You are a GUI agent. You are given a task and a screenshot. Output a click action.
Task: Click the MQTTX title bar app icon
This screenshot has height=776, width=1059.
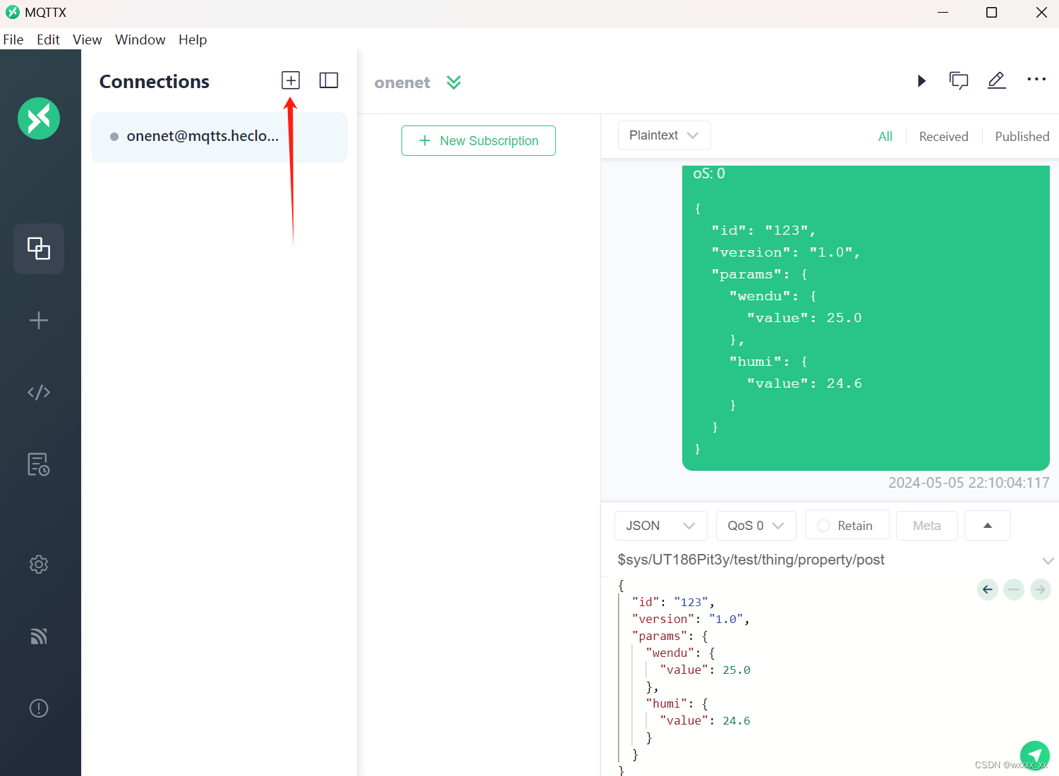click(x=12, y=12)
